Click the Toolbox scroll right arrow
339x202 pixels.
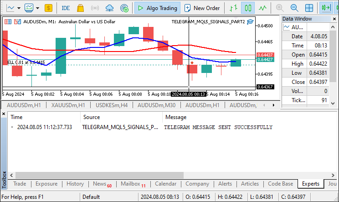tap(333, 175)
